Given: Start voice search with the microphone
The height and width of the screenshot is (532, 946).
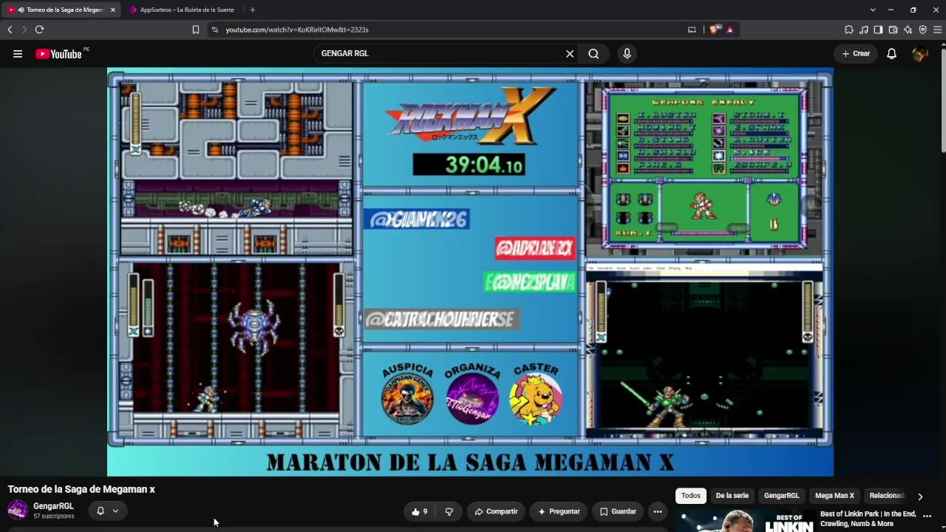Looking at the screenshot, I should tap(627, 54).
